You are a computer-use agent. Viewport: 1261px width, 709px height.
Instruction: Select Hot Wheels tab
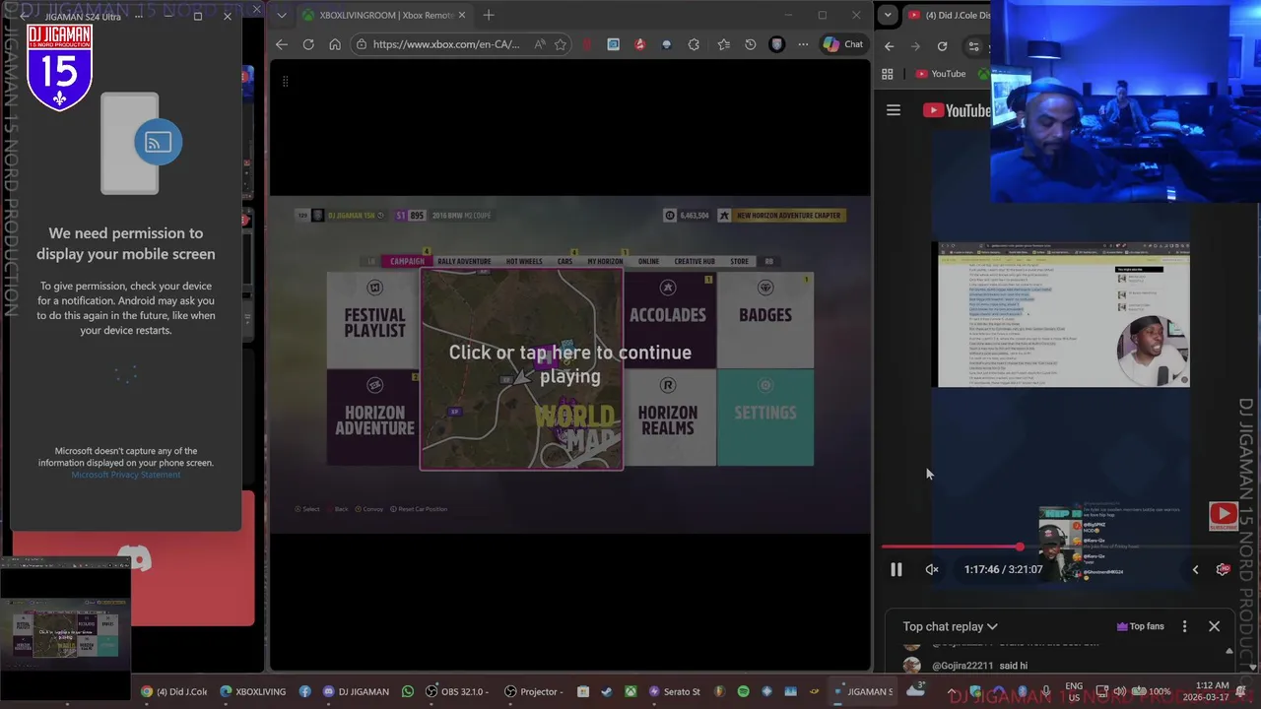pyautogui.click(x=524, y=261)
